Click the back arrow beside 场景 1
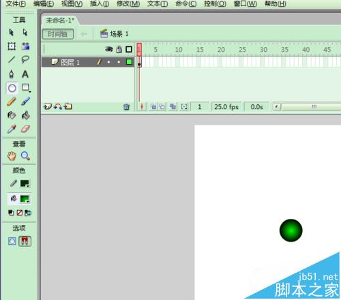The width and height of the screenshot is (341, 300). (x=84, y=34)
